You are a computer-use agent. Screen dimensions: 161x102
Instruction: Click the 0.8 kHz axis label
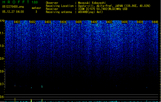tap(2, 71)
